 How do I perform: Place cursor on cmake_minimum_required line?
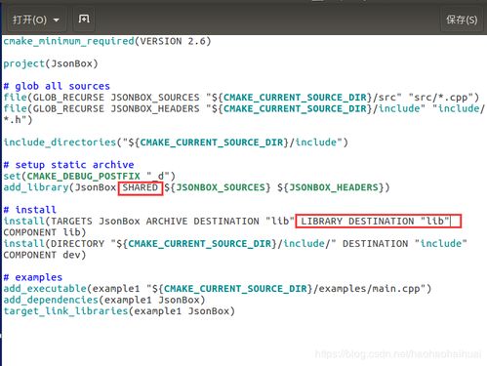click(x=107, y=41)
